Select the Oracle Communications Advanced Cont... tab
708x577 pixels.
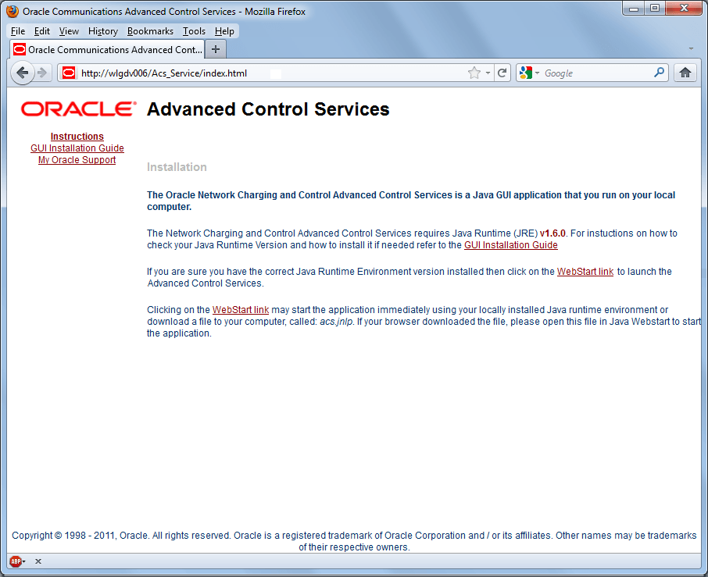(x=107, y=49)
